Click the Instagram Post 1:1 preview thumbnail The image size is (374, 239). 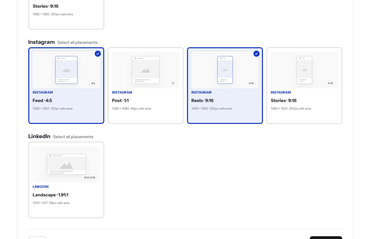146,70
